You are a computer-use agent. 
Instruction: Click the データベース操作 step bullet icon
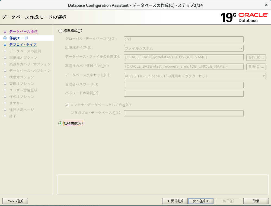[x=5, y=32]
